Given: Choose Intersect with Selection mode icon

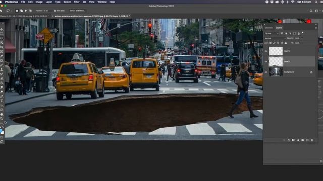Looking at the screenshot, I should click(30, 11).
